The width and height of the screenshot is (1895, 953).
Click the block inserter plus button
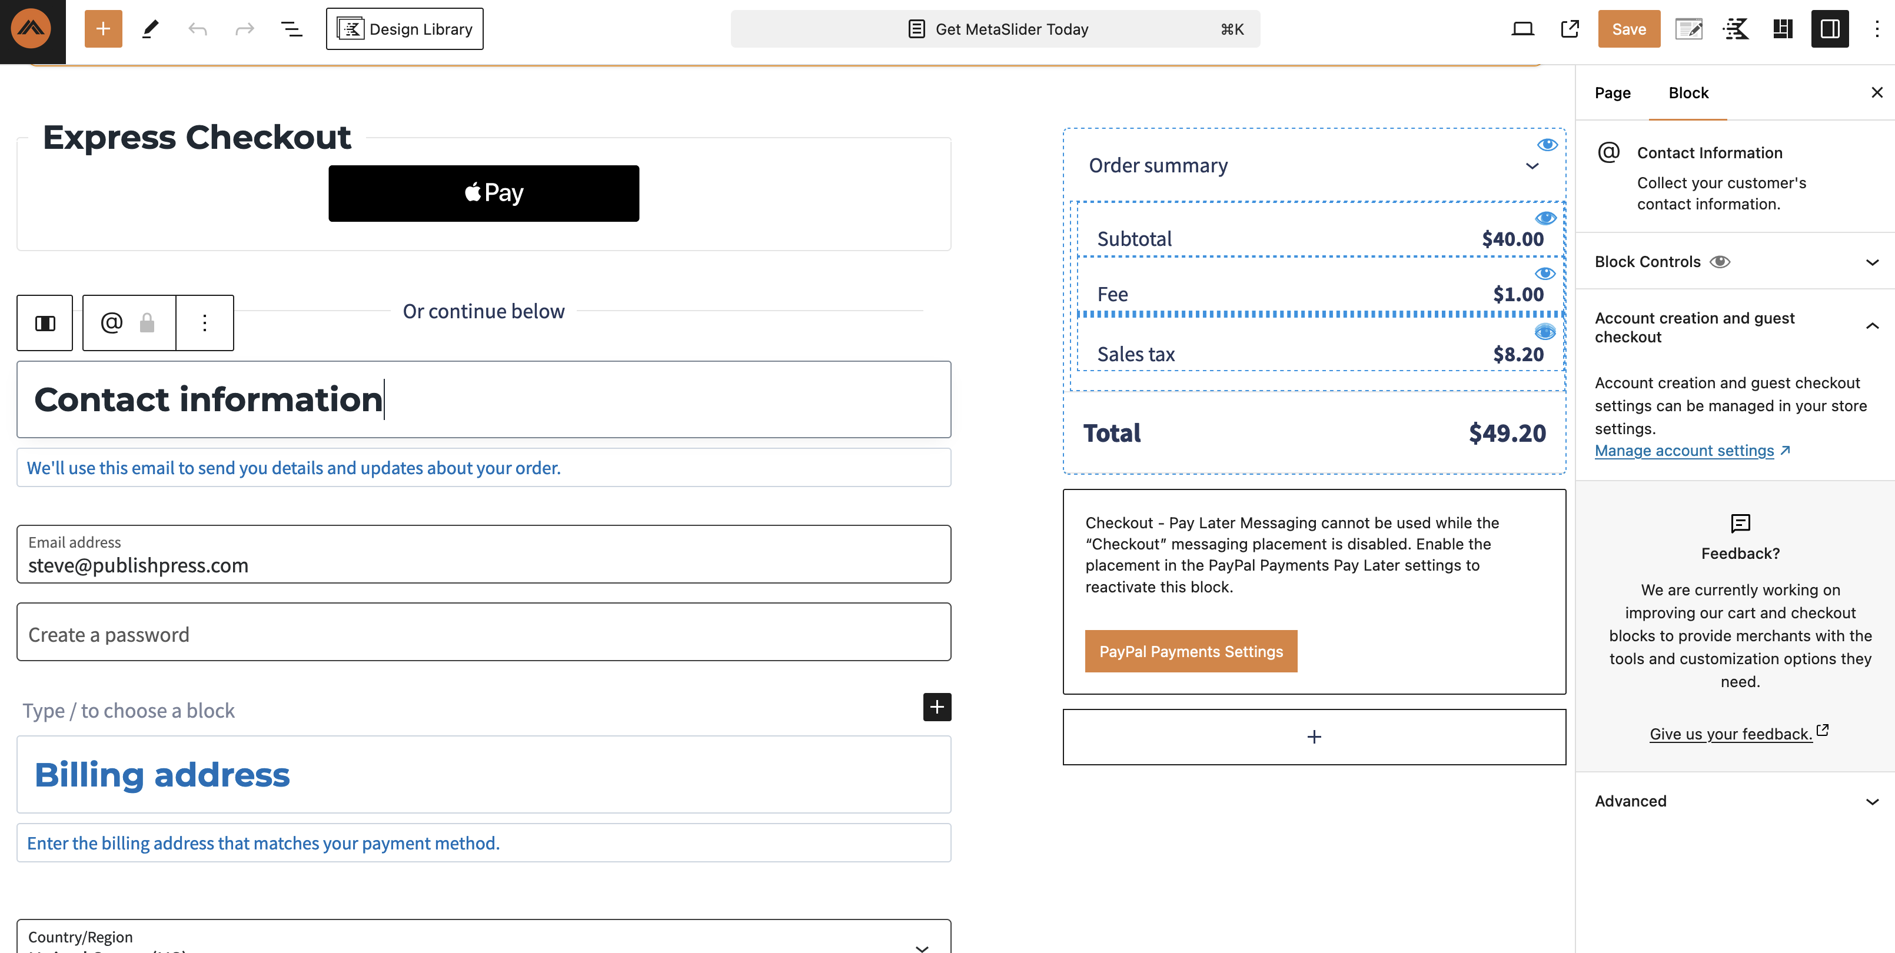pos(103,29)
